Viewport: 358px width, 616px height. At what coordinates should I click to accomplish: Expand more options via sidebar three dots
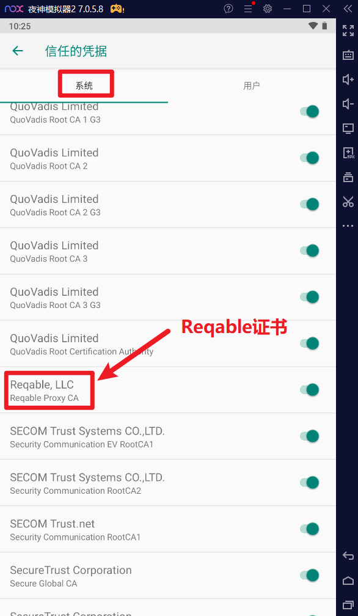348,226
